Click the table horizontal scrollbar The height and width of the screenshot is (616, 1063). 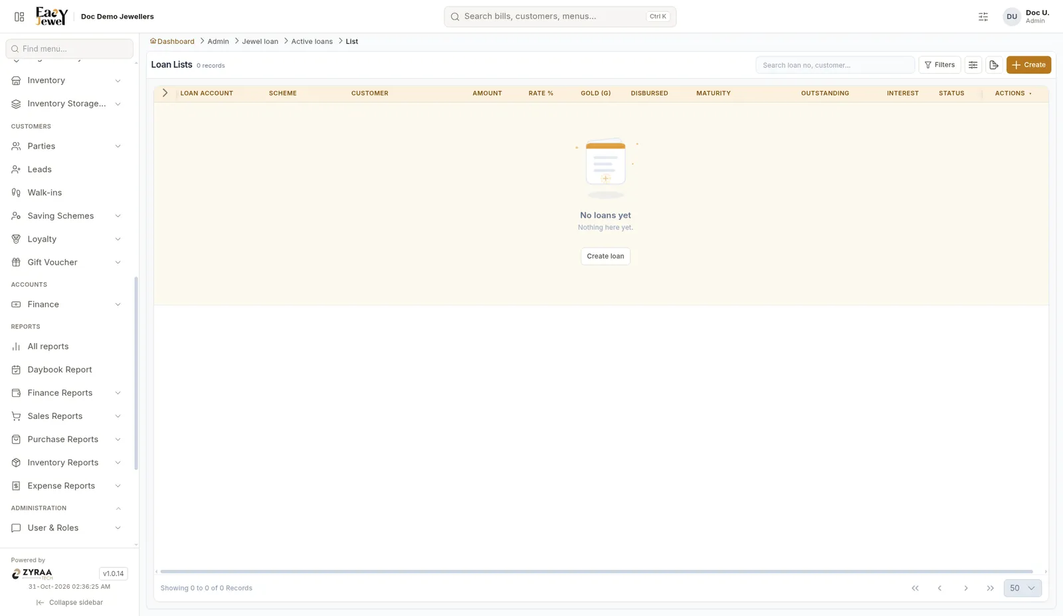[x=597, y=572]
